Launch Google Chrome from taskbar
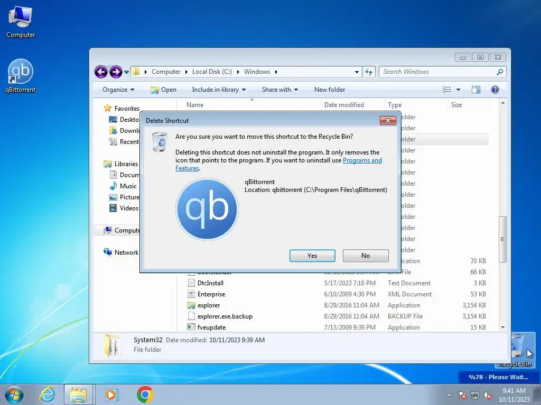This screenshot has height=405, width=541. (145, 394)
